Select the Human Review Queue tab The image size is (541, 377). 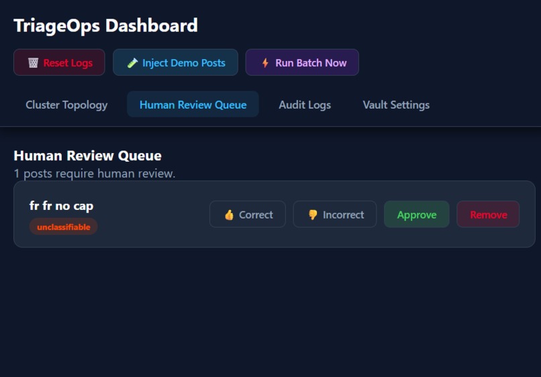click(x=193, y=105)
